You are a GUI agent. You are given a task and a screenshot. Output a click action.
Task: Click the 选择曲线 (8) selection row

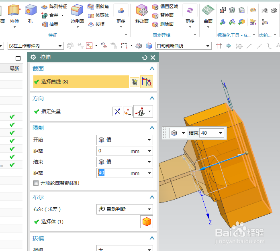click(81, 82)
